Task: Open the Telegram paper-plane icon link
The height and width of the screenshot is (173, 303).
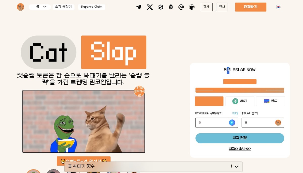Action: coord(139,7)
